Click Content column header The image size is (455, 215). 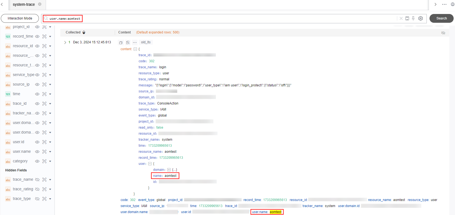pyautogui.click(x=124, y=32)
